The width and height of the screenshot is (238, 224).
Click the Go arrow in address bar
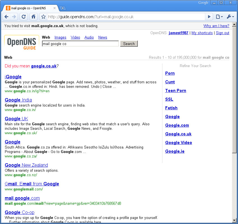209,17
